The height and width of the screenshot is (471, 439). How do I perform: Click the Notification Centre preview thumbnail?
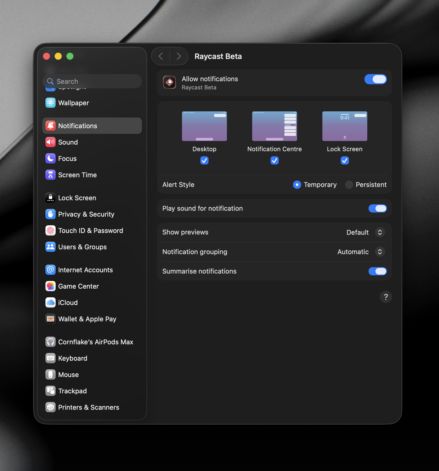click(x=275, y=126)
